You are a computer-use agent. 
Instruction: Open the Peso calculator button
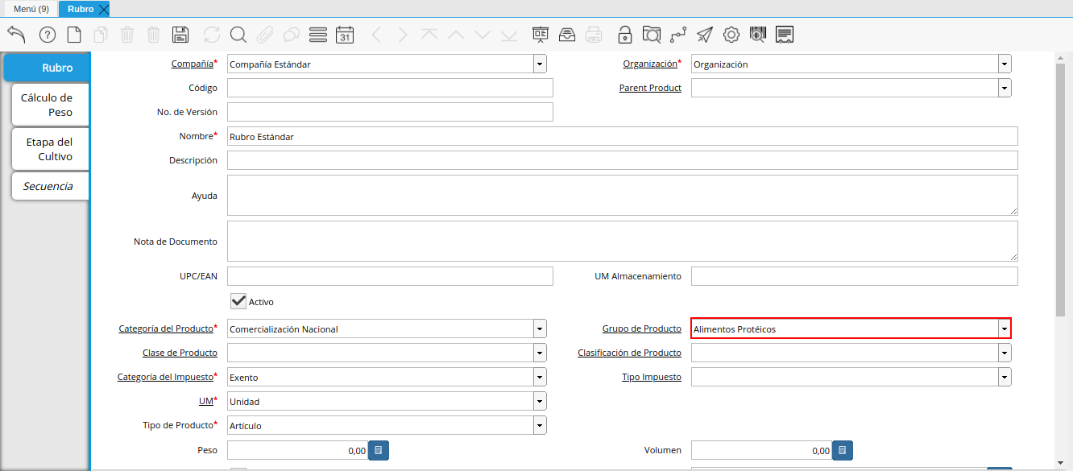pyautogui.click(x=379, y=451)
